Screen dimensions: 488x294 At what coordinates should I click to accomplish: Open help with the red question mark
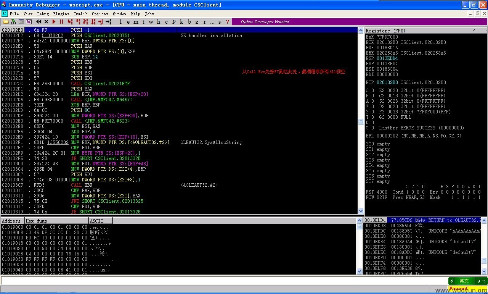pyautogui.click(x=227, y=22)
